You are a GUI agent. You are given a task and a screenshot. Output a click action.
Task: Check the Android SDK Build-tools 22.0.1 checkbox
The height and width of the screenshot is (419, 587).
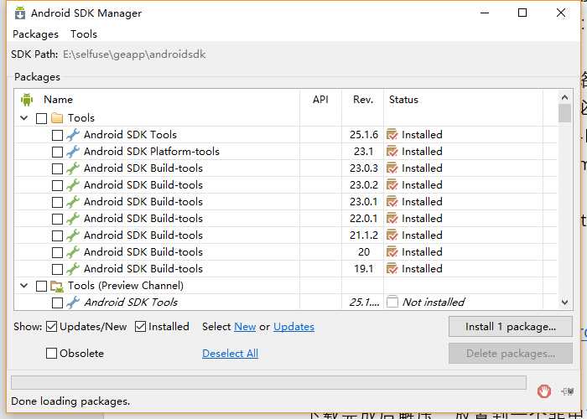57,219
